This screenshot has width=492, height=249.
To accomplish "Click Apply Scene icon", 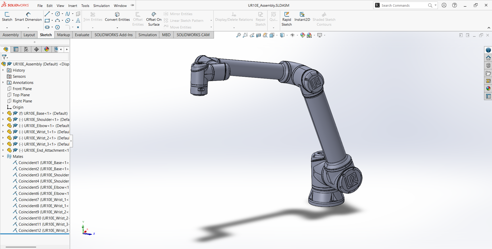I will click(x=309, y=35).
